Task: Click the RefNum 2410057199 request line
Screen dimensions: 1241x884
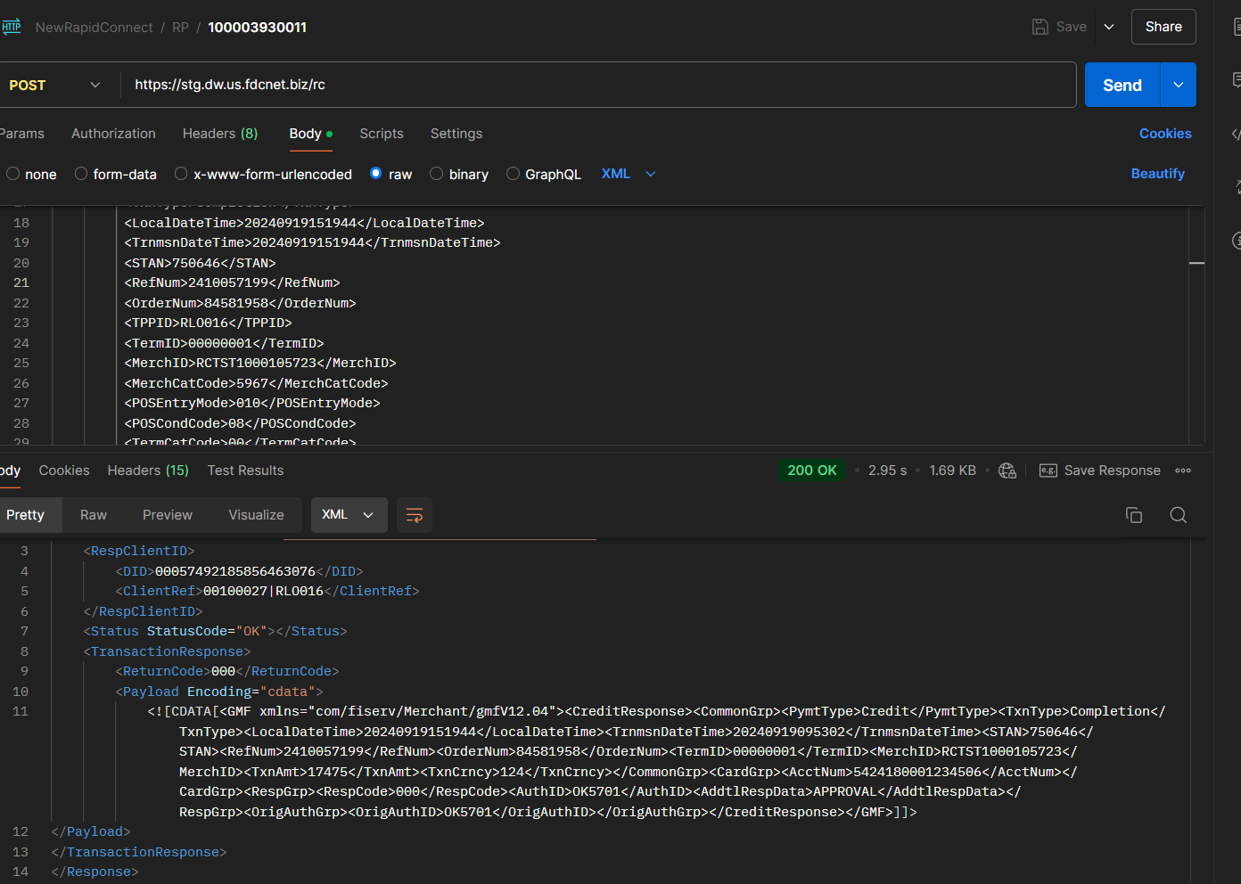Action: [233, 282]
